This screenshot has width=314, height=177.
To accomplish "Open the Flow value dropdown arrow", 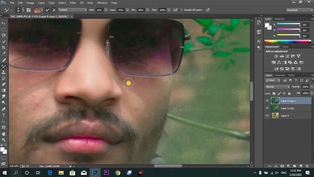I will click(x=169, y=10).
